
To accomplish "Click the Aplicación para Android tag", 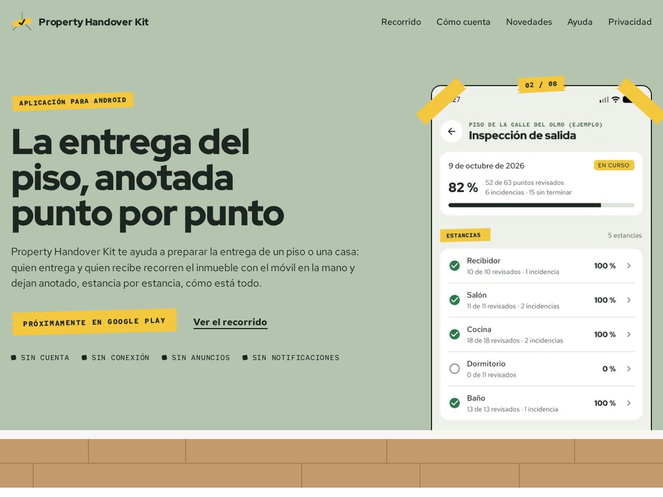I will tap(73, 102).
